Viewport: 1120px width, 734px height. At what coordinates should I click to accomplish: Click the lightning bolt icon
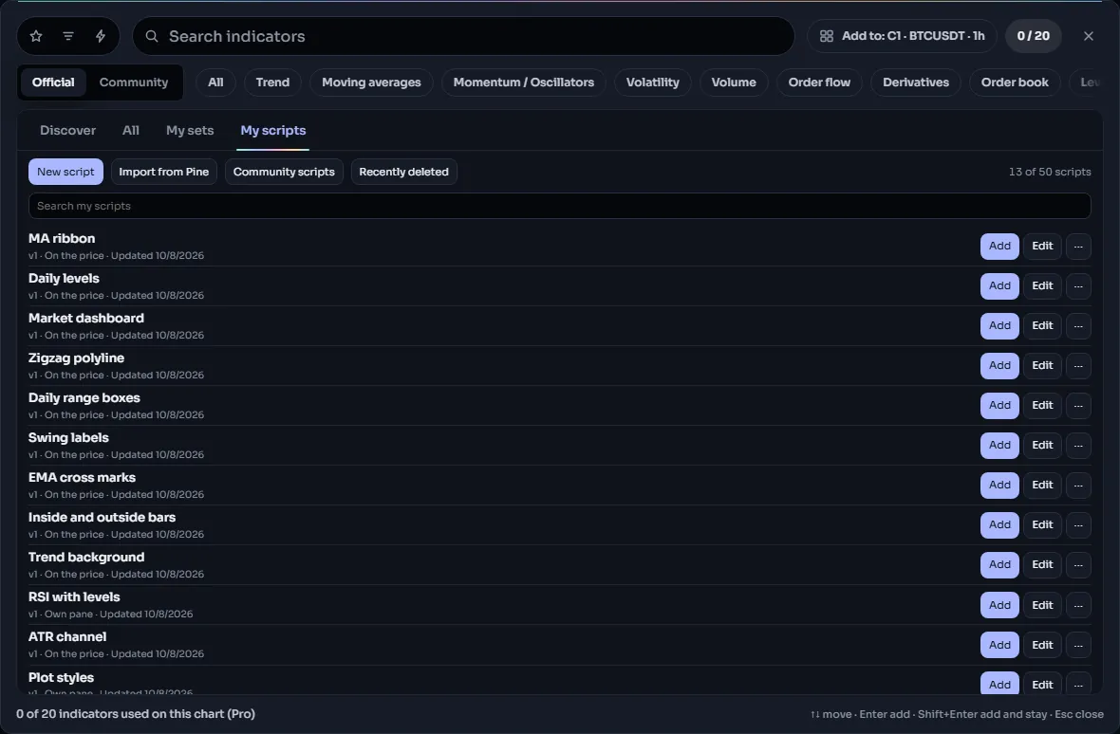[x=101, y=36]
